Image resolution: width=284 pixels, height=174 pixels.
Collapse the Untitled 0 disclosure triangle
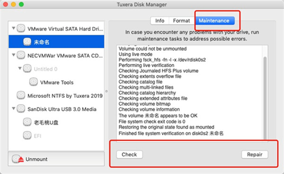coord(20,68)
